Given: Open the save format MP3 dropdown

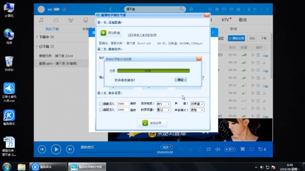Looking at the screenshot, I should [x=164, y=104].
